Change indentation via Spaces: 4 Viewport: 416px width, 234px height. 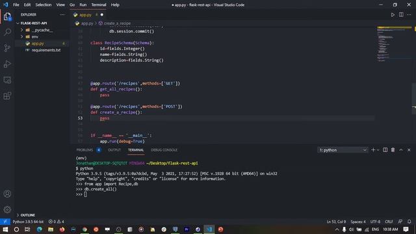[x=358, y=222]
